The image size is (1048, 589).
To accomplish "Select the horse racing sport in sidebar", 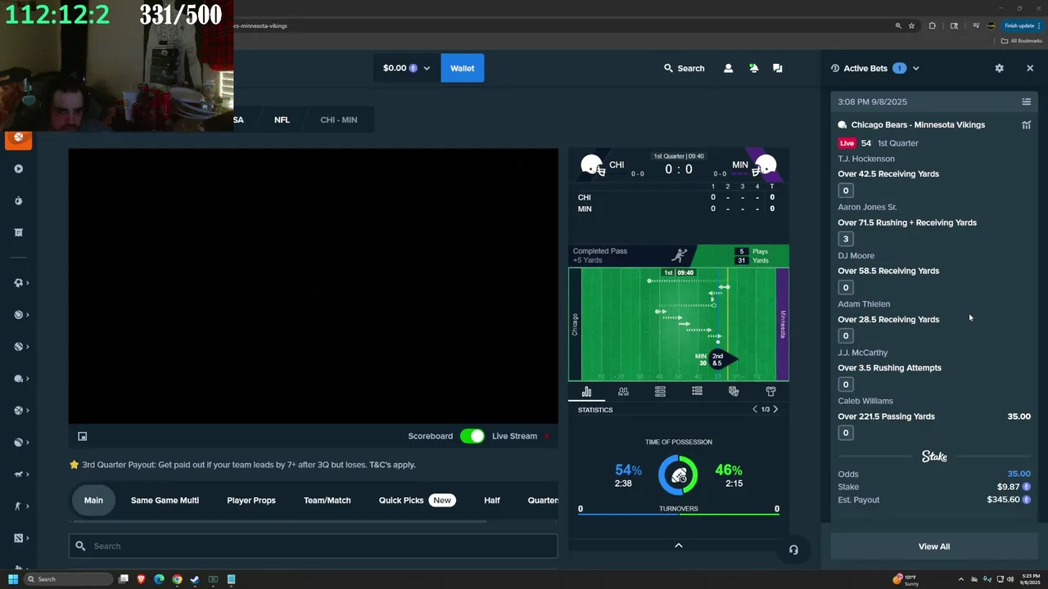I will pos(18,474).
